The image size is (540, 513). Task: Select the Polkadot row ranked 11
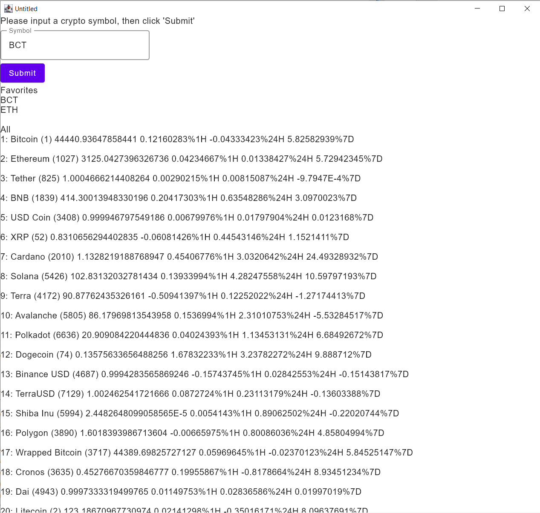[192, 335]
